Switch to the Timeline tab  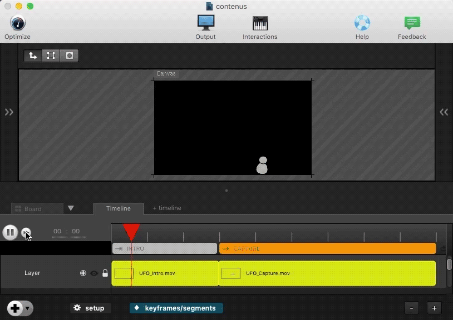(x=118, y=208)
